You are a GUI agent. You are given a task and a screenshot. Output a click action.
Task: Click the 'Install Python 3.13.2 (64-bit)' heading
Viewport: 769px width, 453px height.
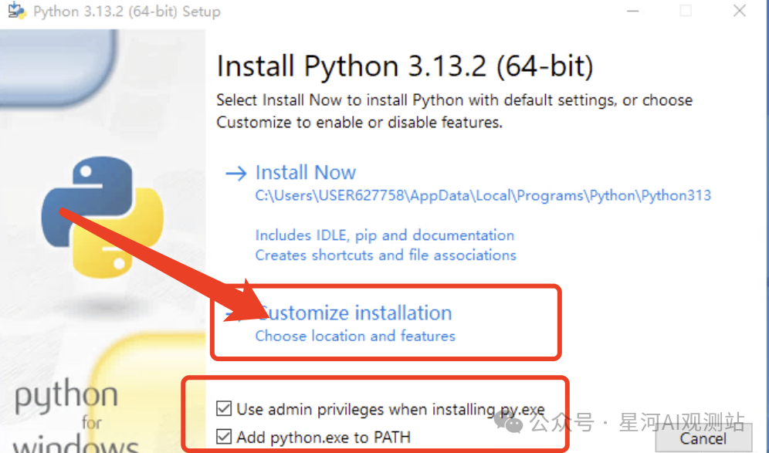[x=405, y=66]
